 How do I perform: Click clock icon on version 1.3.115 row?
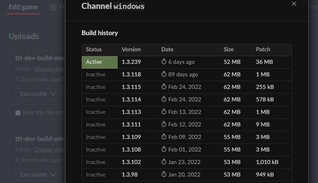click(164, 87)
